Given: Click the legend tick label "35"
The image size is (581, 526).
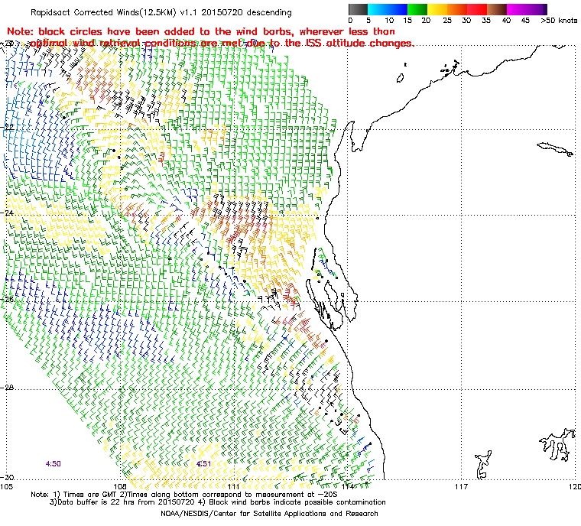Looking at the screenshot, I should click(486, 21).
